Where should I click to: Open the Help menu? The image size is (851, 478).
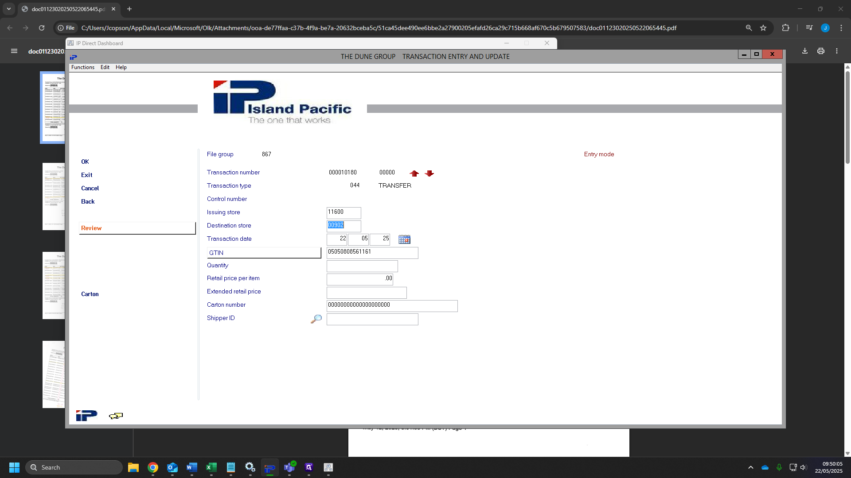pyautogui.click(x=121, y=67)
